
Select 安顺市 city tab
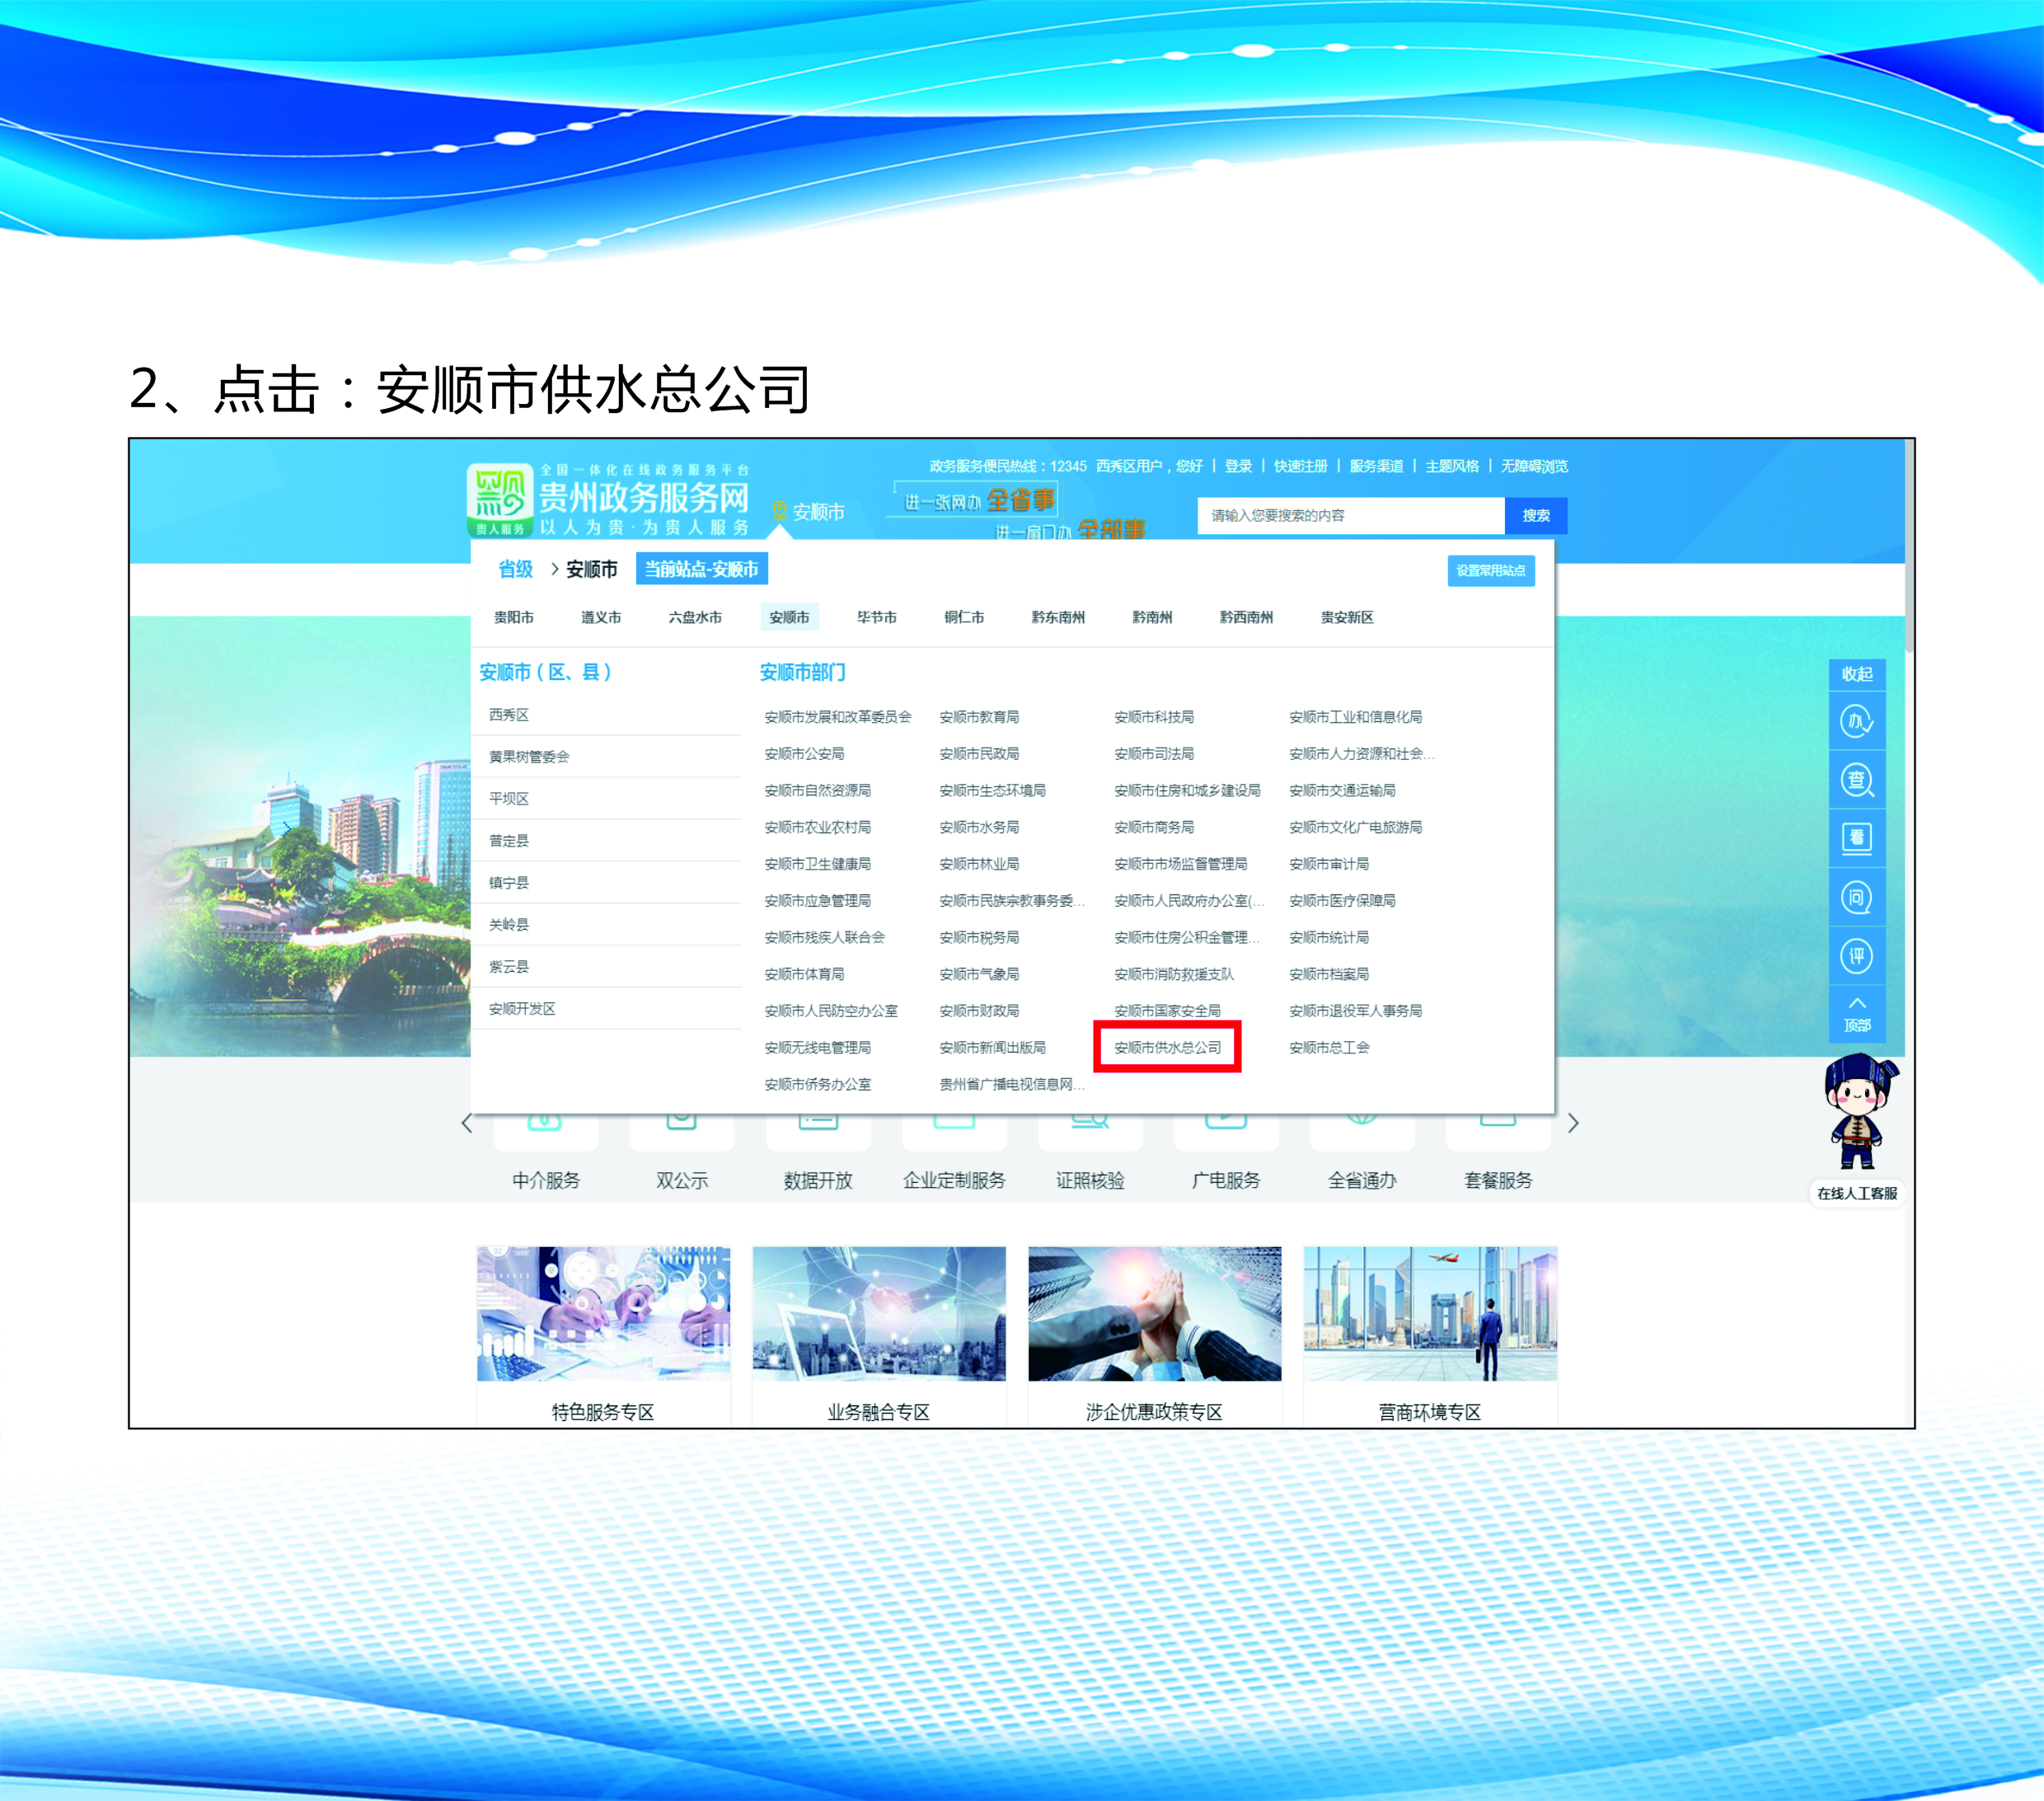[789, 617]
